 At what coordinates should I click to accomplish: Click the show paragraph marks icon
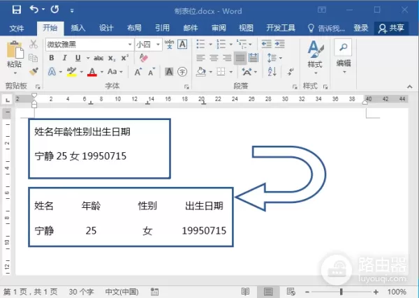click(291, 72)
